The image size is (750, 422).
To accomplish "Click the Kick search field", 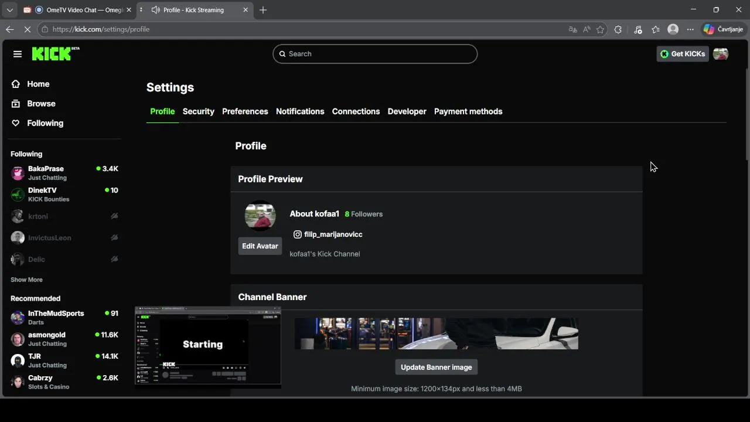I will (x=375, y=54).
